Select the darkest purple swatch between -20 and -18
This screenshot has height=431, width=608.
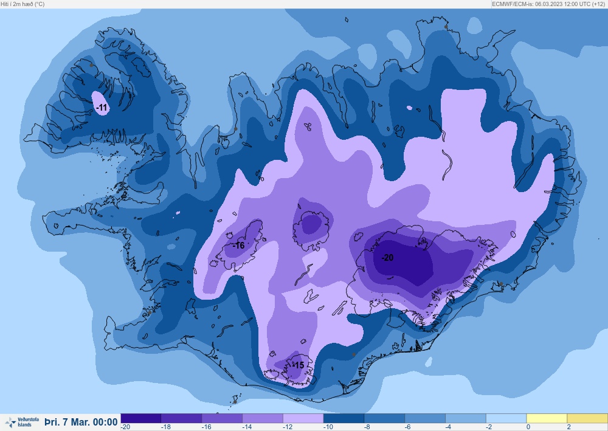[x=141, y=418]
